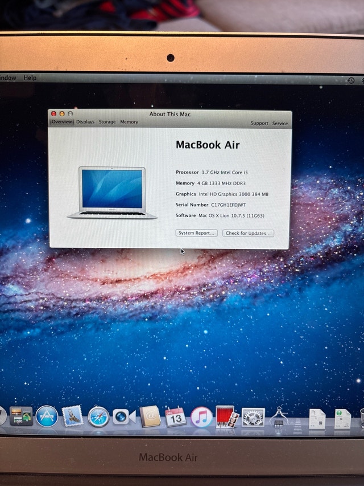Click the Time Machine menu bar icon
The width and height of the screenshot is (364, 486).
point(351,80)
